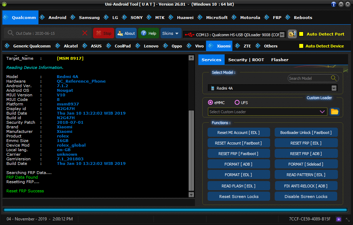Screen dimensions: 353x225
Task: Expand the Redmi 4A model dropdown
Action: [334, 88]
